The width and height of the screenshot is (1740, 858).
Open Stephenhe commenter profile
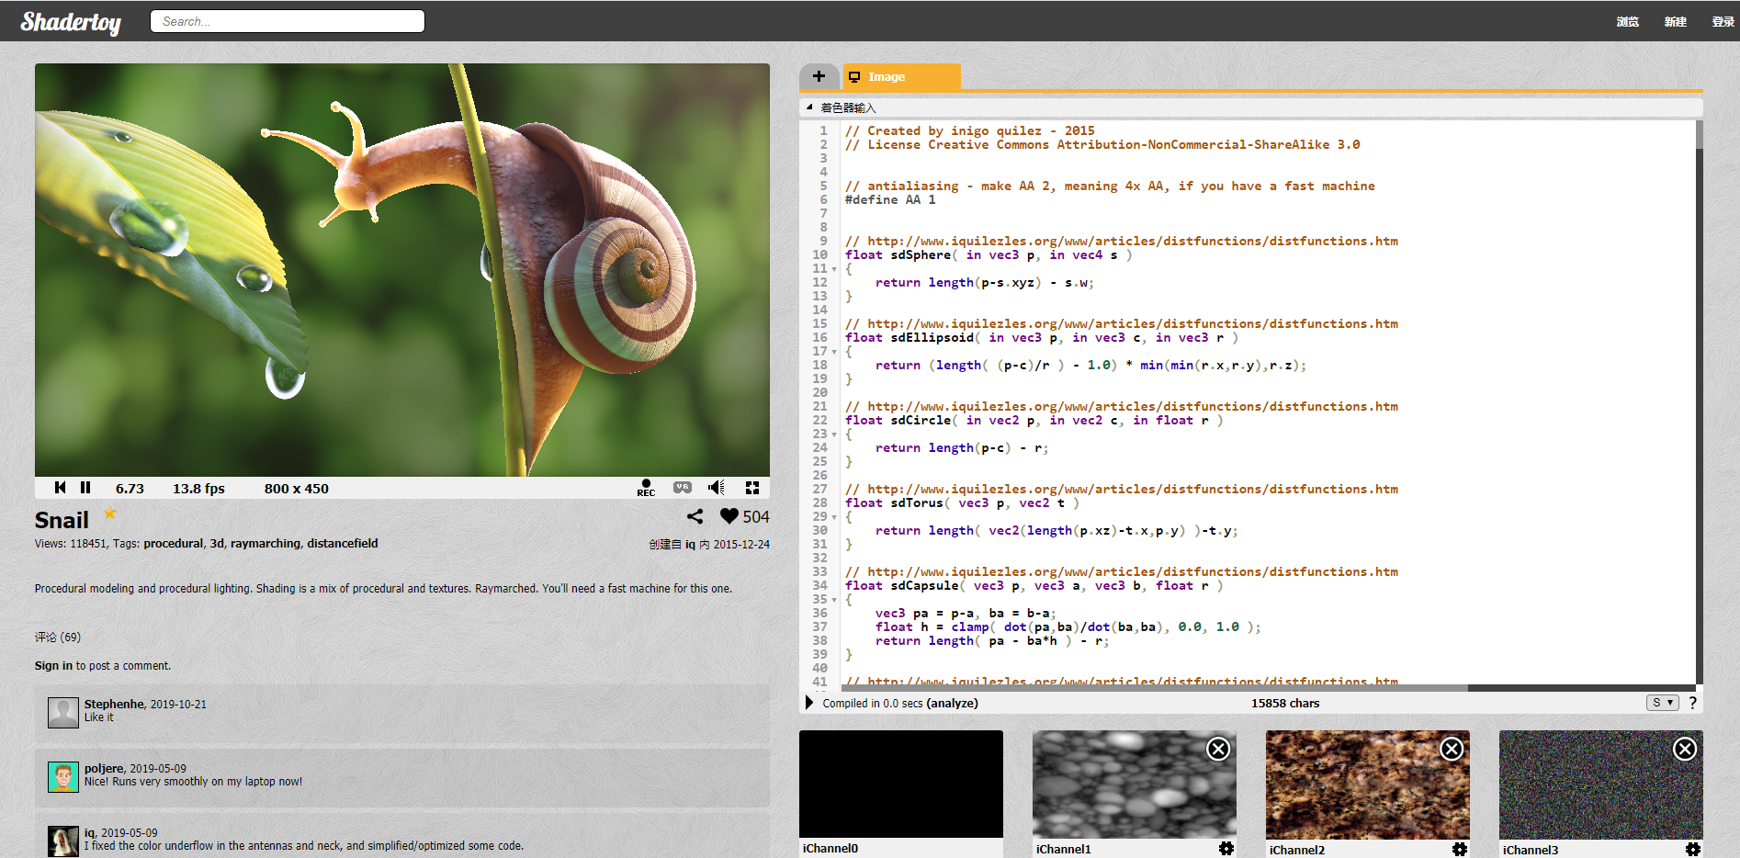(x=115, y=705)
